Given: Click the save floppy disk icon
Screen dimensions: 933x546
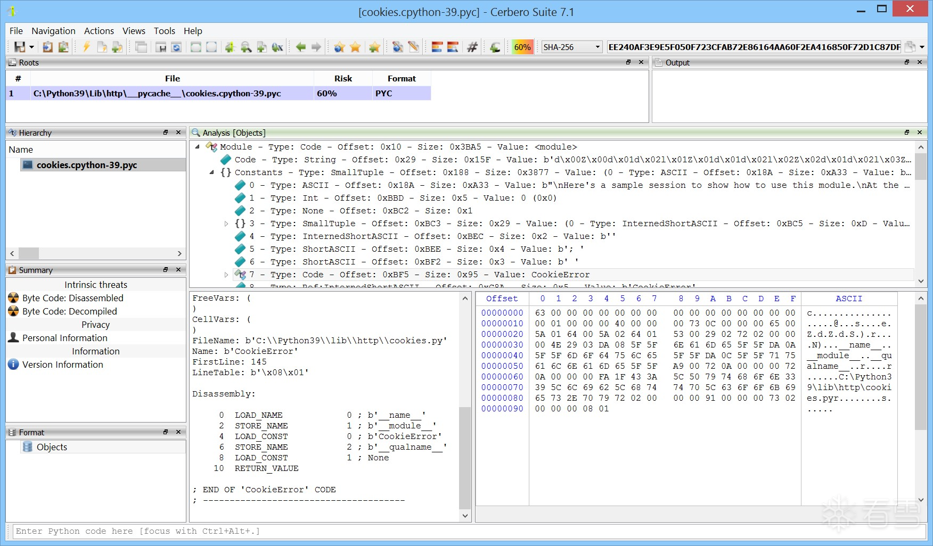Looking at the screenshot, I should [x=20, y=47].
